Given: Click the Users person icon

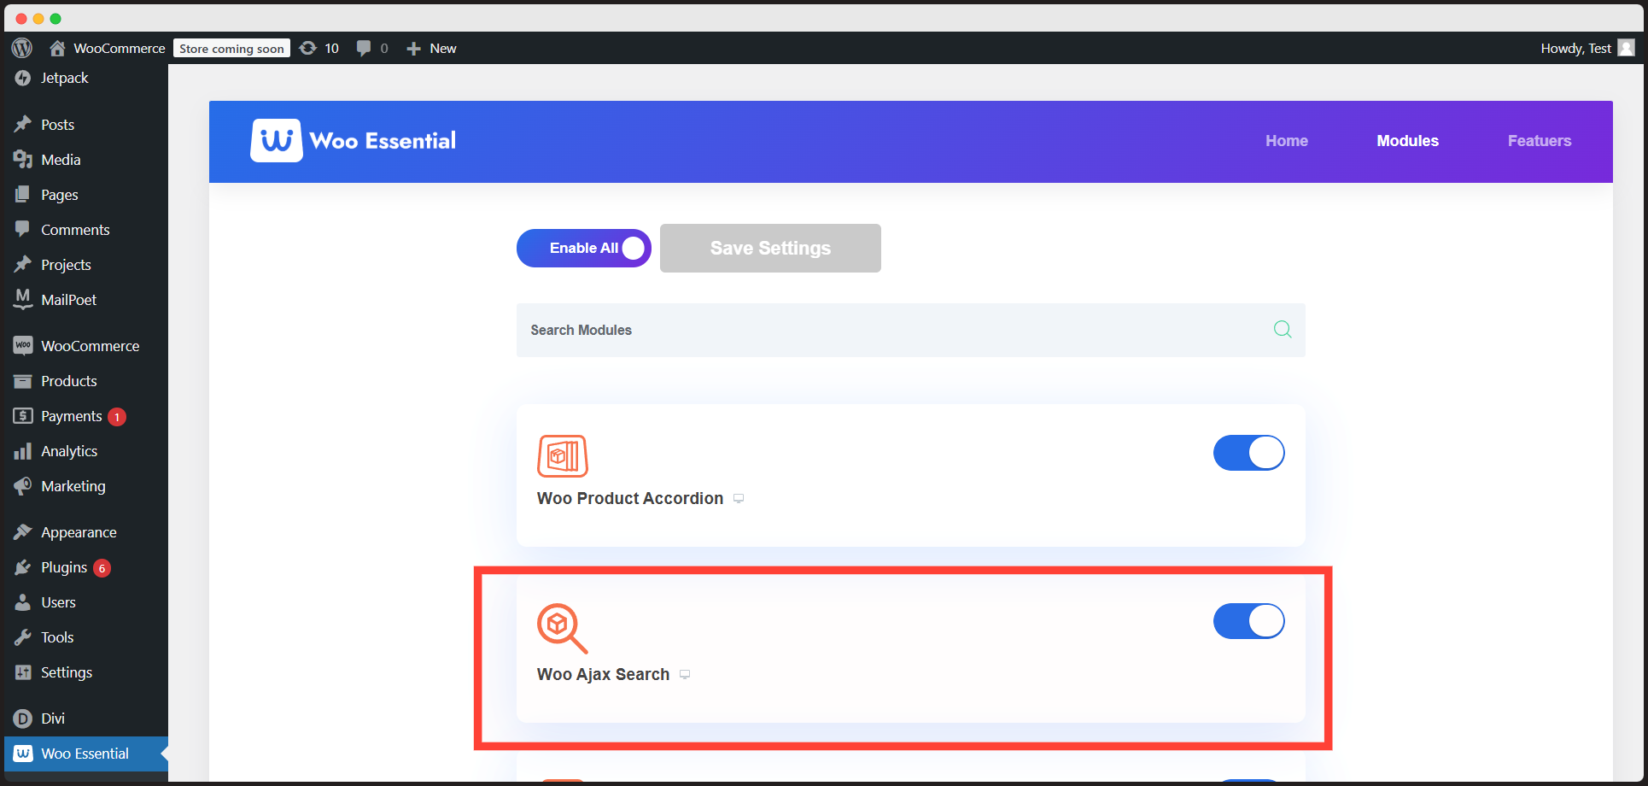Looking at the screenshot, I should pyautogui.click(x=23, y=602).
